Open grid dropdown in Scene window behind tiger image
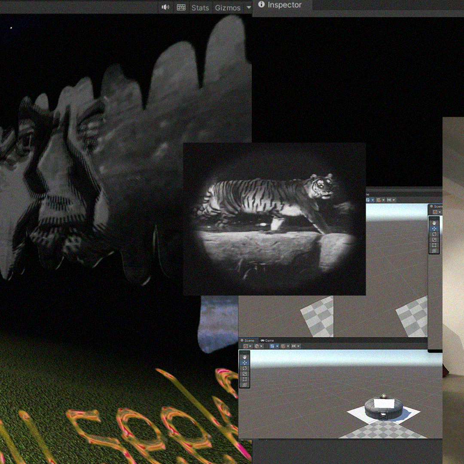 click(x=372, y=200)
